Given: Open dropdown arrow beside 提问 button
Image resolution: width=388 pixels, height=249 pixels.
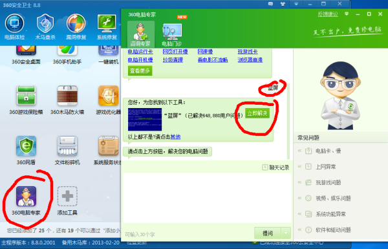Looking at the screenshot, I should [x=286, y=233].
